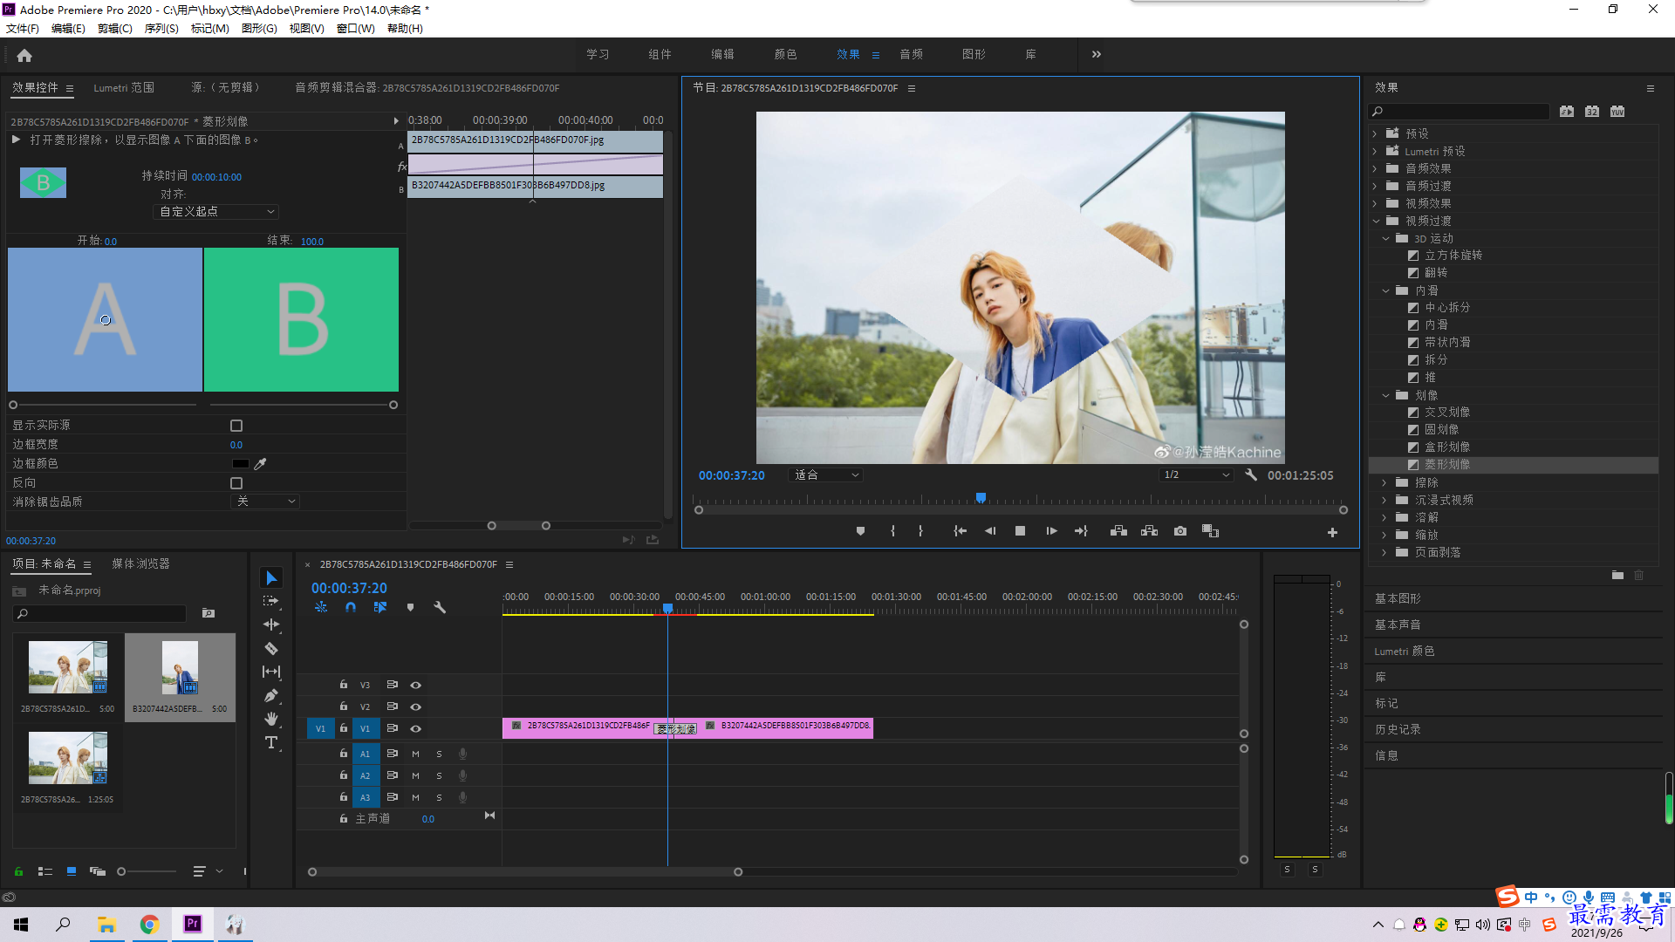
Task: Open the Media Browser tab
Action: pyautogui.click(x=140, y=564)
